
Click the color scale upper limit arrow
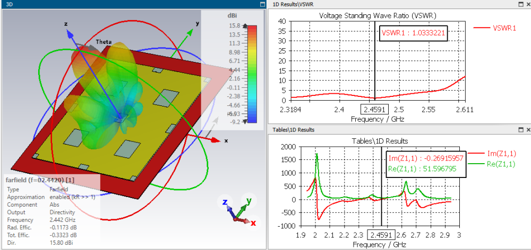(x=245, y=25)
